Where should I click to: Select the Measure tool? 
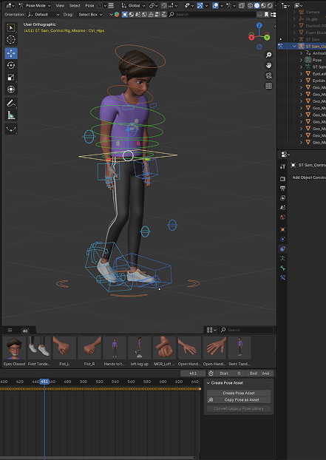point(11,115)
